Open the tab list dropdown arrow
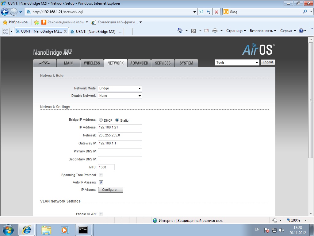The width and height of the screenshot is (314, 236). (11, 32)
